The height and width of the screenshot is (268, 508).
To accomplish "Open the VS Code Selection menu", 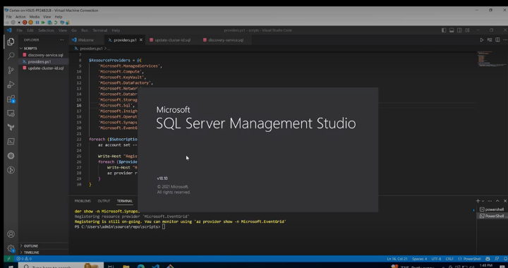I will (46, 30).
